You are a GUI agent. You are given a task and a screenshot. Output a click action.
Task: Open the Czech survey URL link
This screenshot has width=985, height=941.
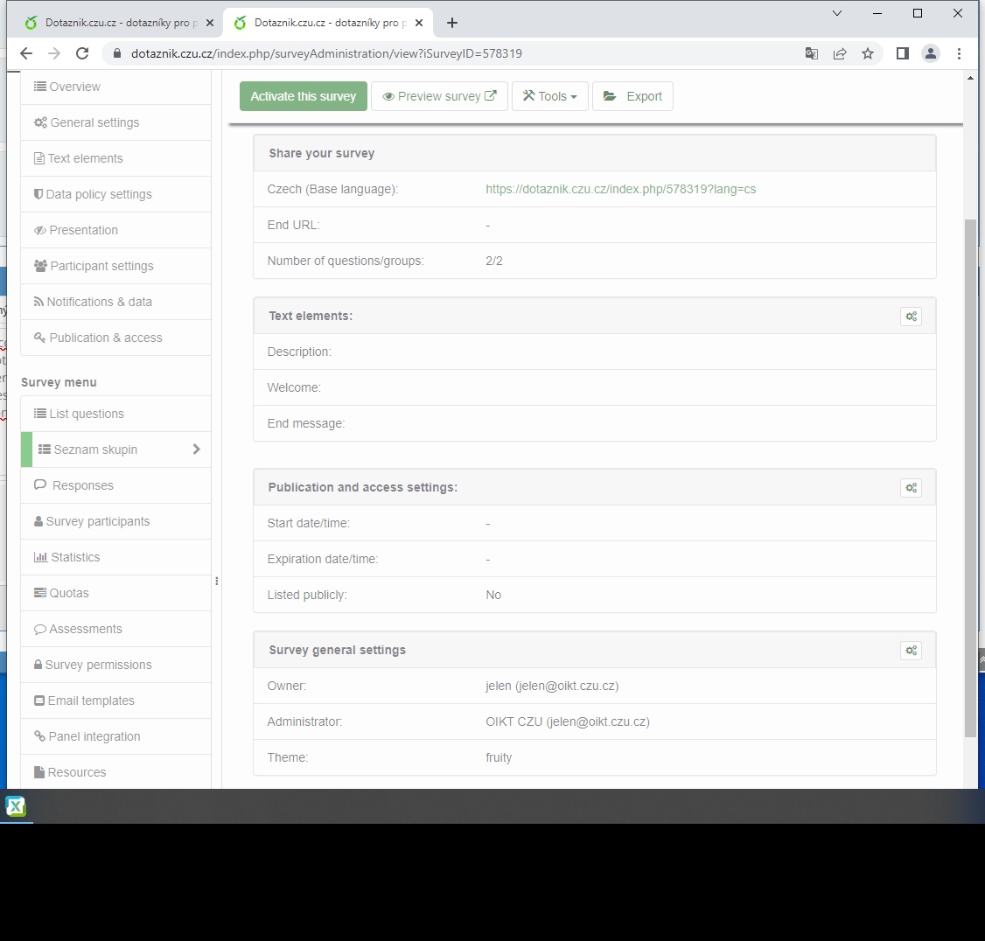[x=620, y=189]
